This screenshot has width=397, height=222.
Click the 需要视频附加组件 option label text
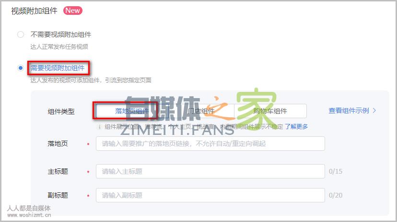tap(58, 68)
